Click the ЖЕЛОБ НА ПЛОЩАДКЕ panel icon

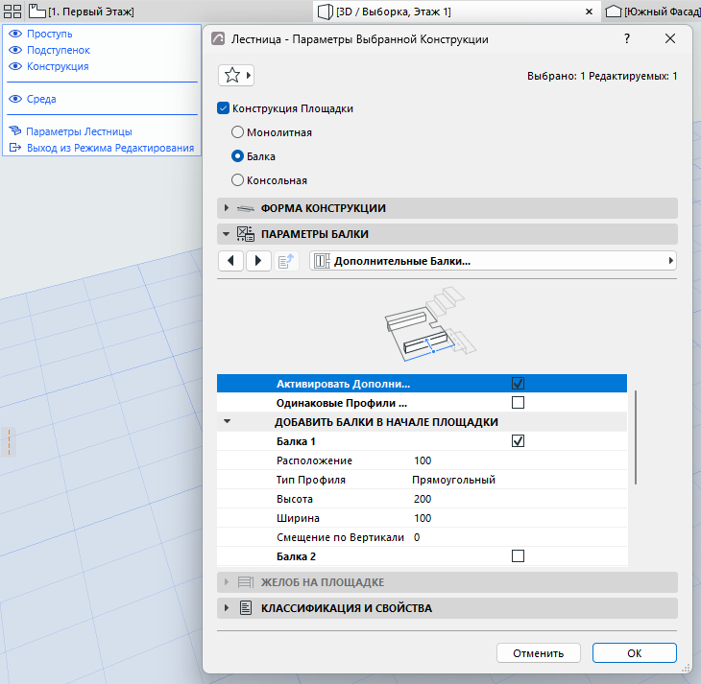[246, 582]
